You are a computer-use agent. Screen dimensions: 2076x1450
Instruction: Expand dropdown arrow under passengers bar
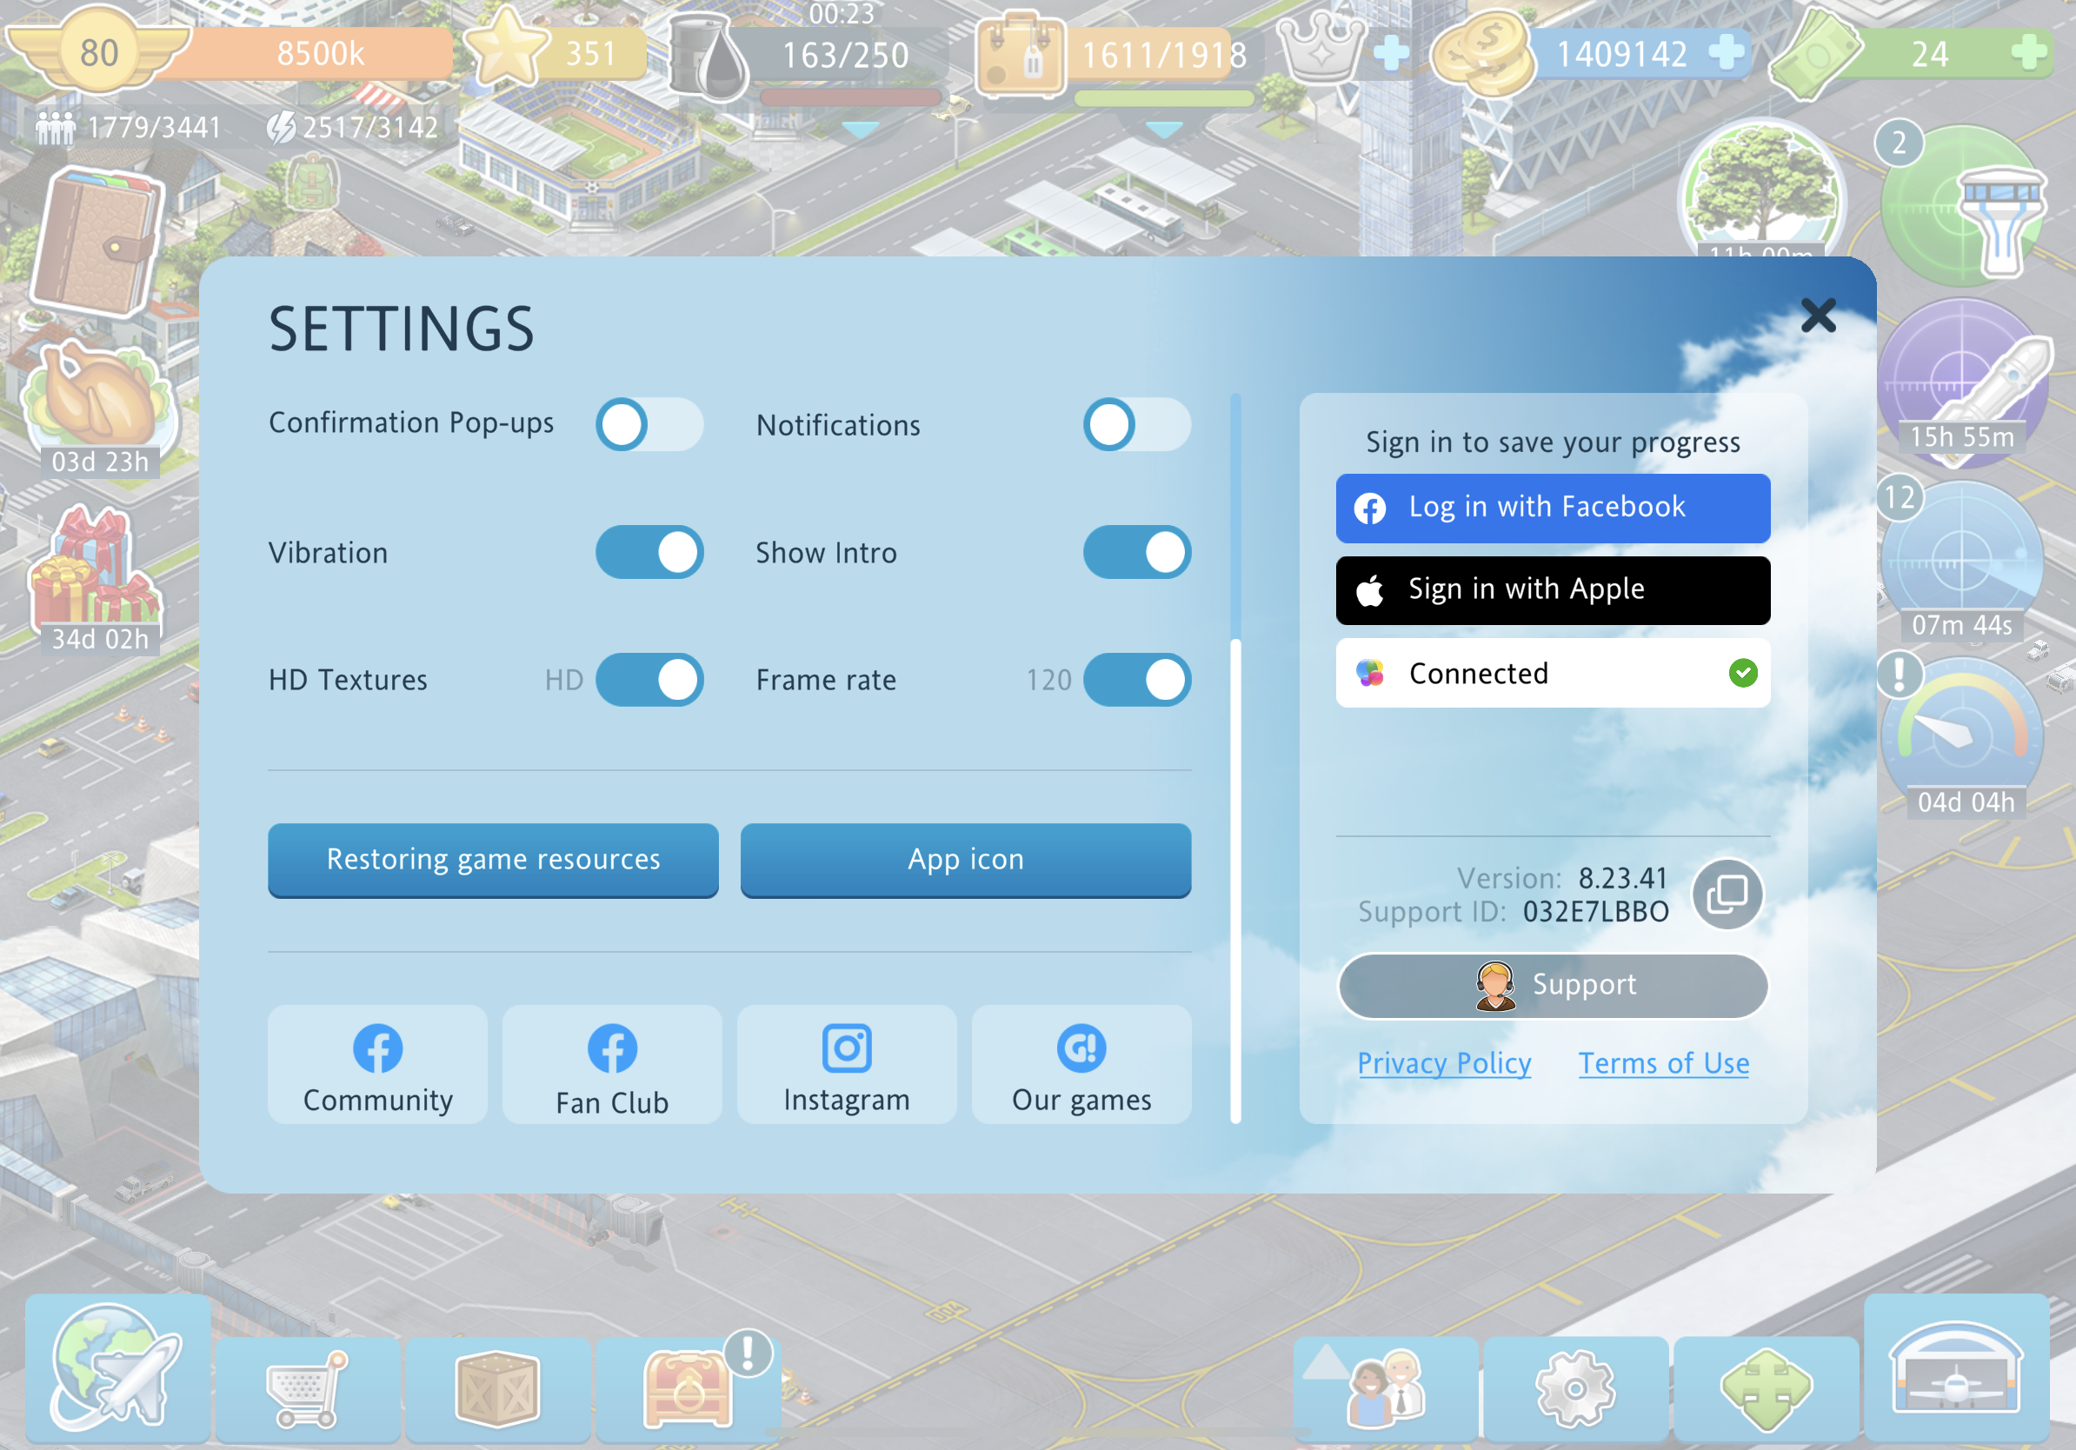(x=1164, y=130)
